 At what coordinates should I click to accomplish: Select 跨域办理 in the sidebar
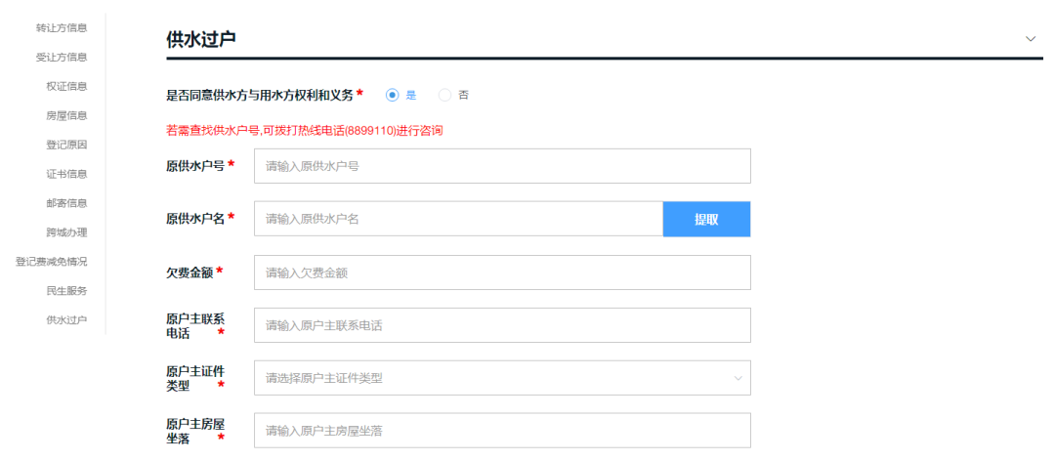coord(66,232)
